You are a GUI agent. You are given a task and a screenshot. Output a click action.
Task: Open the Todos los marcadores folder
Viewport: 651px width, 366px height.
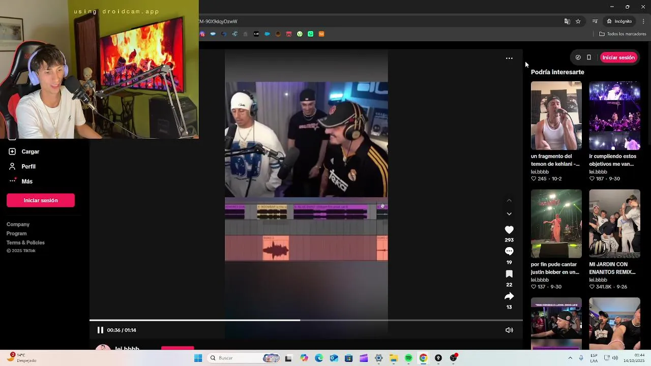tap(623, 34)
